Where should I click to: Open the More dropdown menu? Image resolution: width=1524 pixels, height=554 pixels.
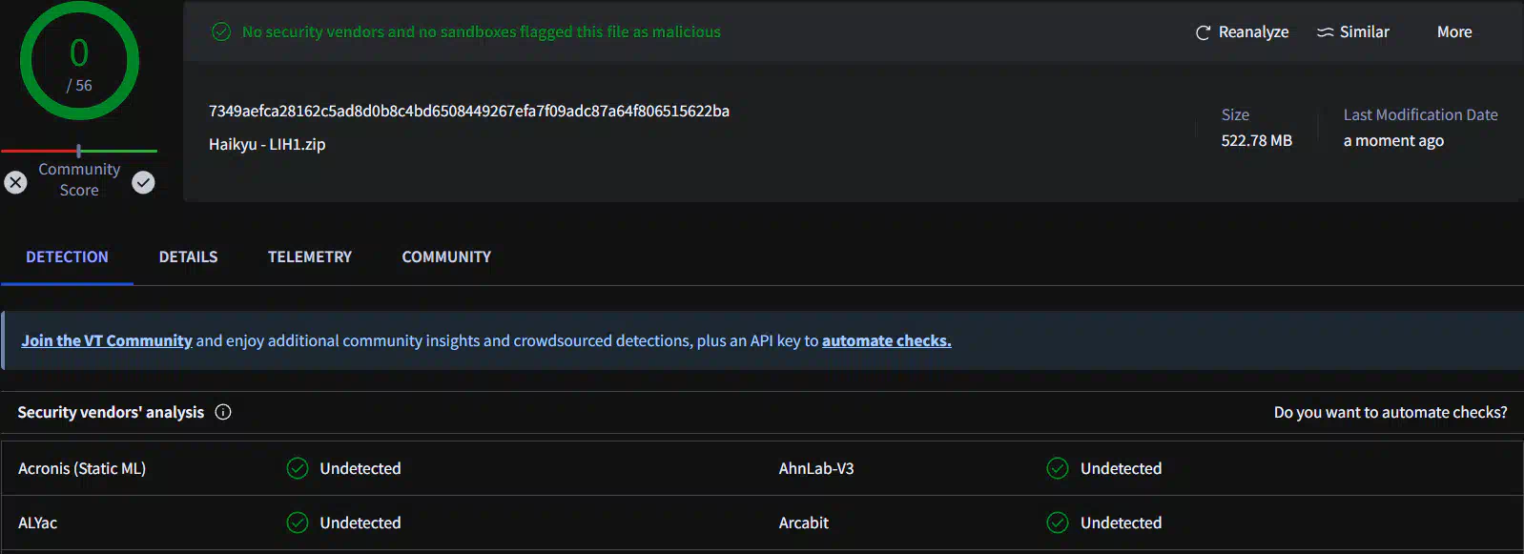(x=1453, y=32)
